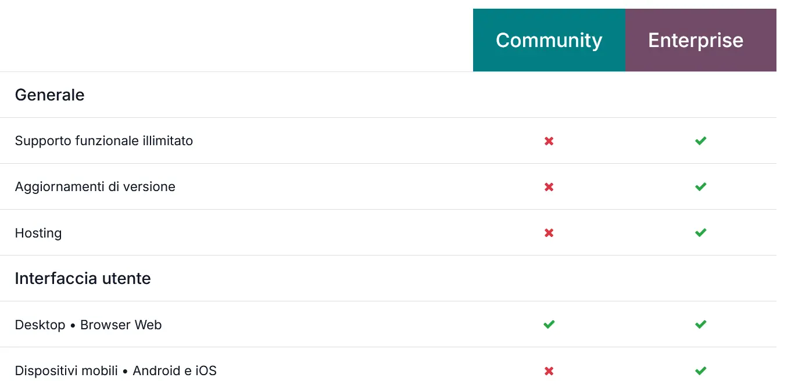Screen dimensions: 791x392
Task: Click the Aggiornamenti di versione label
Action: (95, 186)
